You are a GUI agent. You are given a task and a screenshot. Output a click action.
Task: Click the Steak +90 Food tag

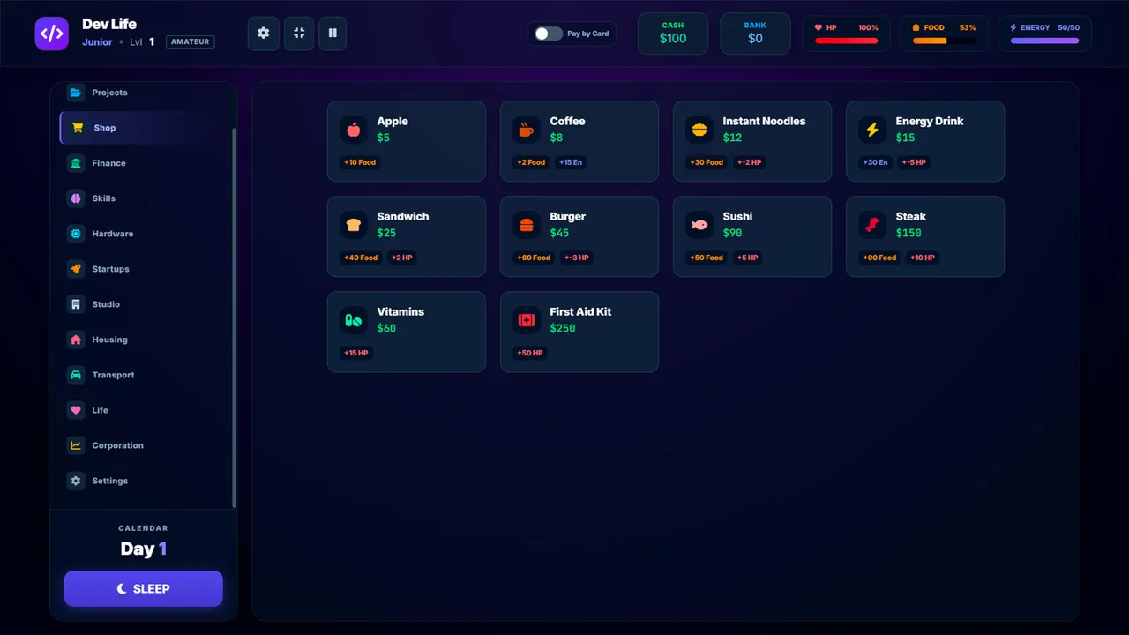pyautogui.click(x=881, y=258)
